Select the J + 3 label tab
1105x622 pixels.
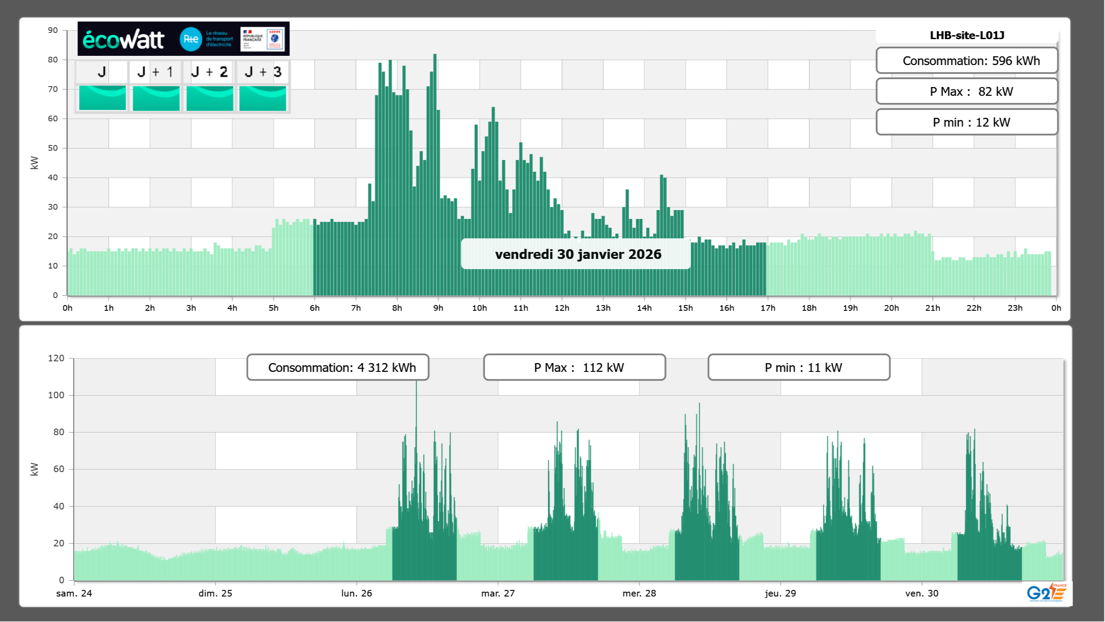coord(263,72)
